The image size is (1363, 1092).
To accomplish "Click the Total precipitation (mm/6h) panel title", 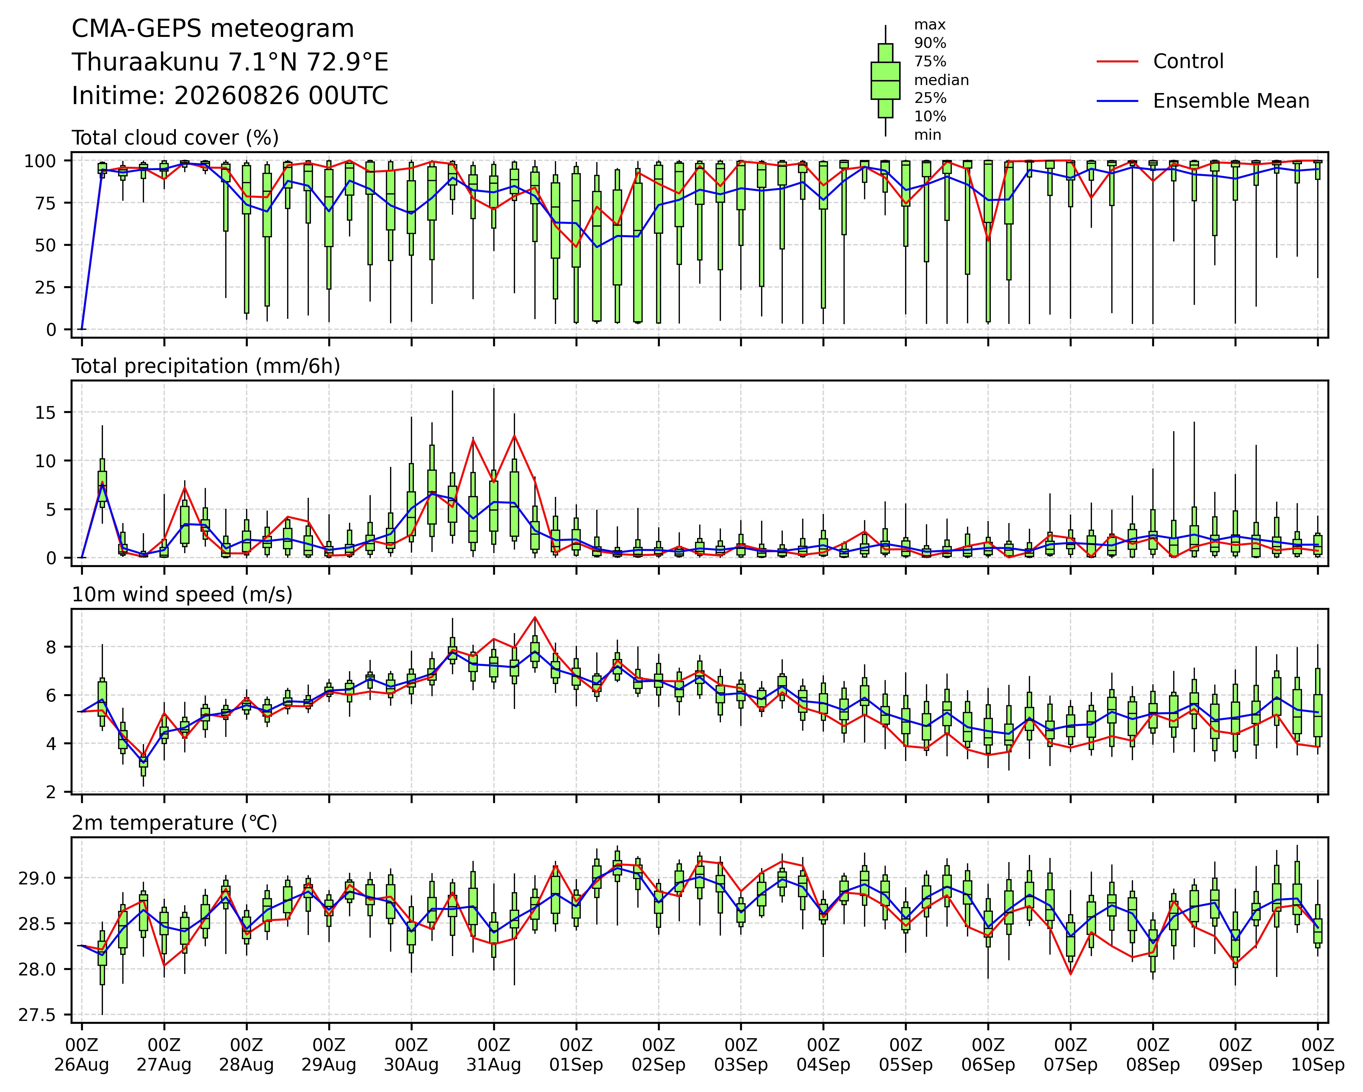I will pos(206,366).
